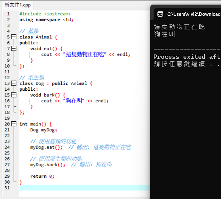
Task: Click the console window icon in title bar
Action: tap(160, 14)
